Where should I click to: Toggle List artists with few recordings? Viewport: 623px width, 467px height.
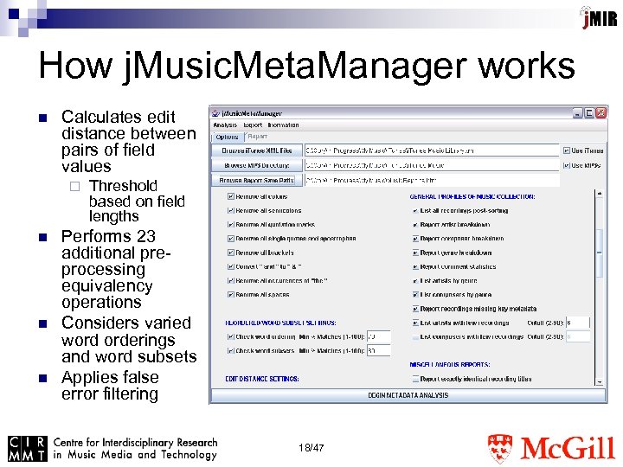point(415,323)
